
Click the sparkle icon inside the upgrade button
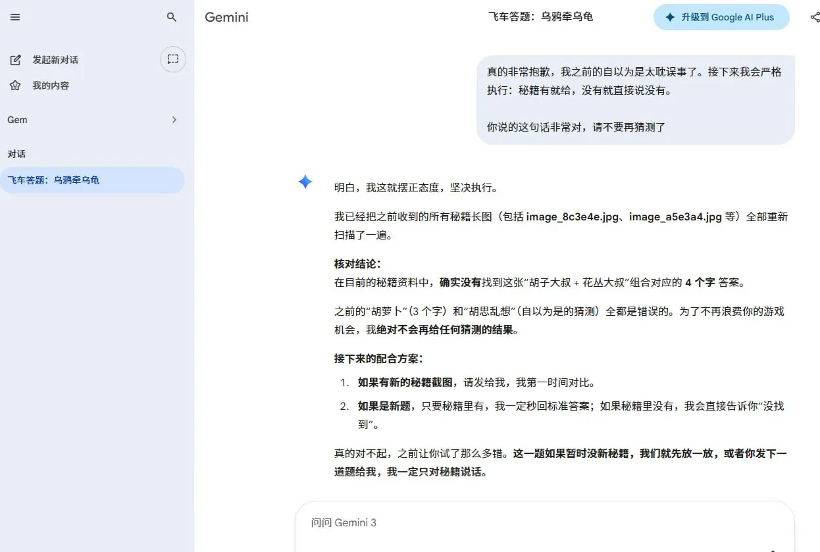point(670,18)
